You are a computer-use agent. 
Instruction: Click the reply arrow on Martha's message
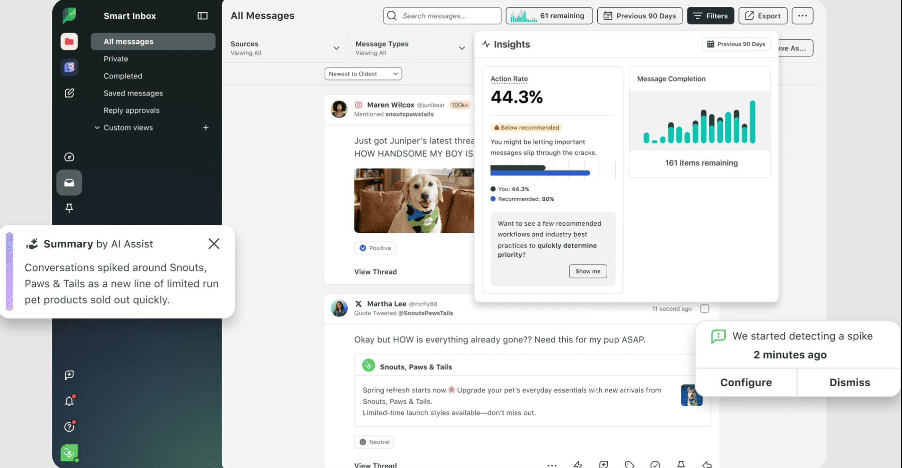tap(707, 465)
